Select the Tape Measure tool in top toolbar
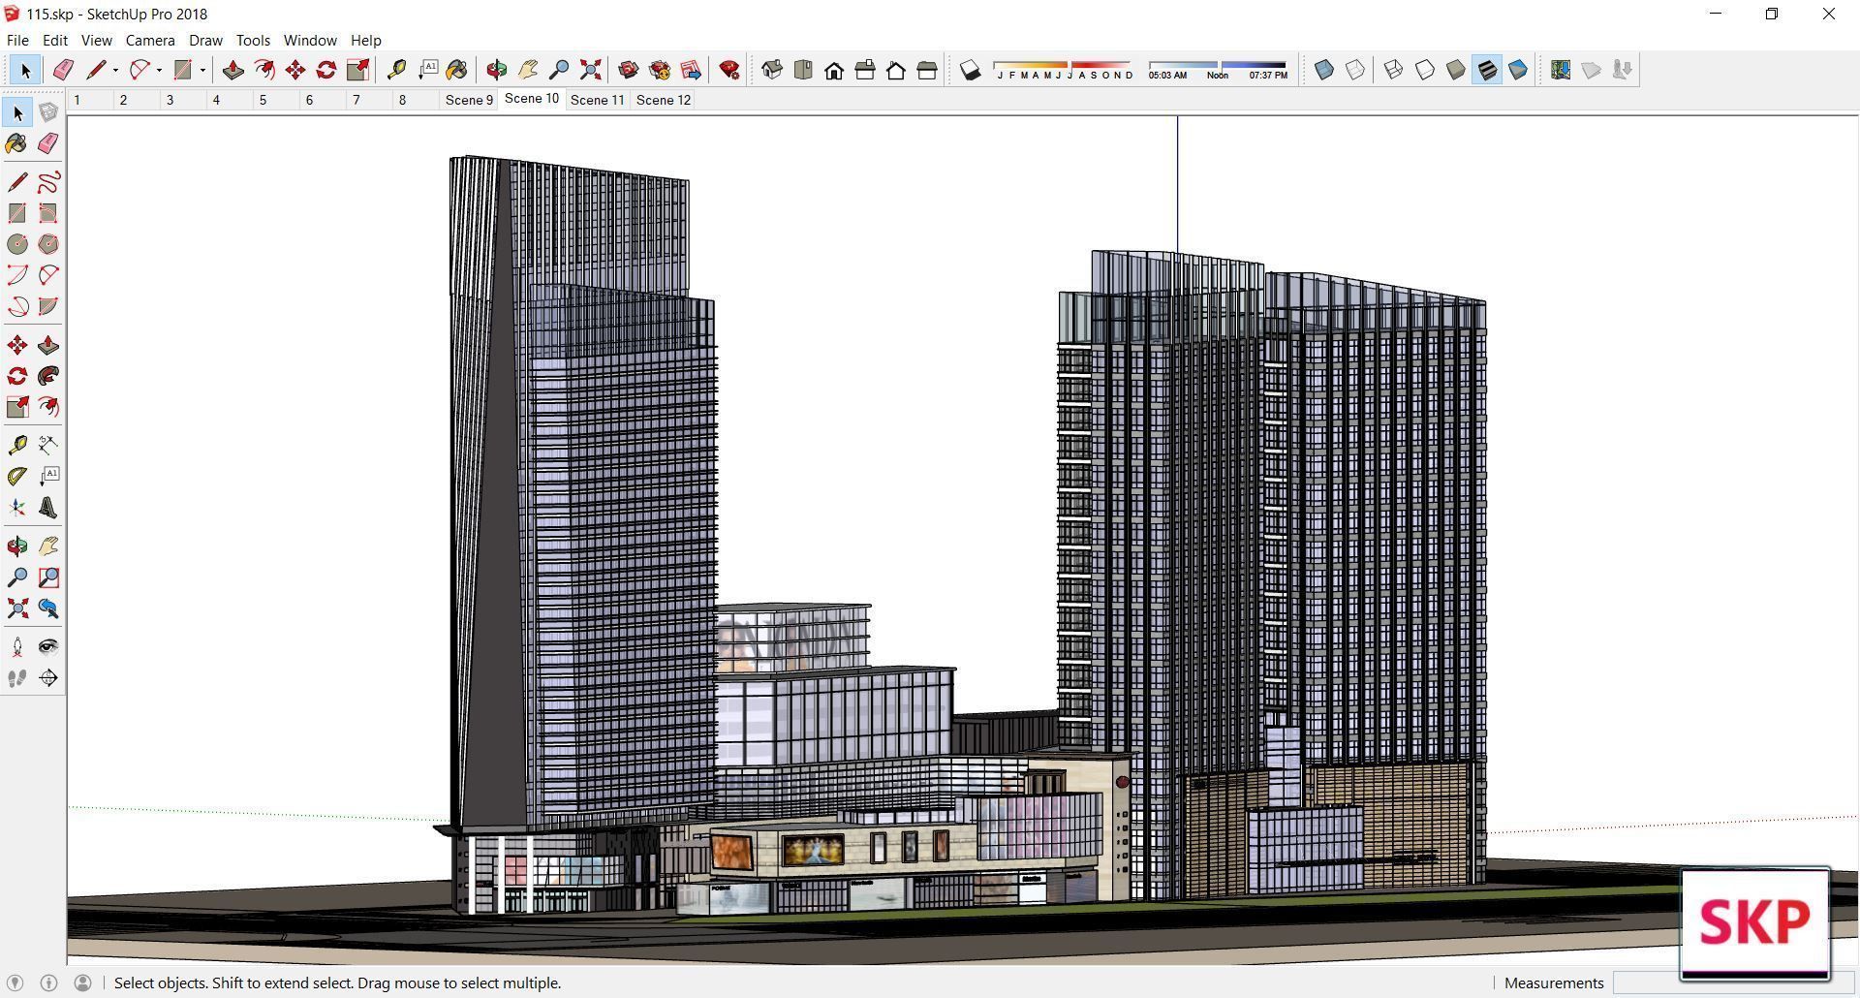The height and width of the screenshot is (998, 1860). (396, 70)
